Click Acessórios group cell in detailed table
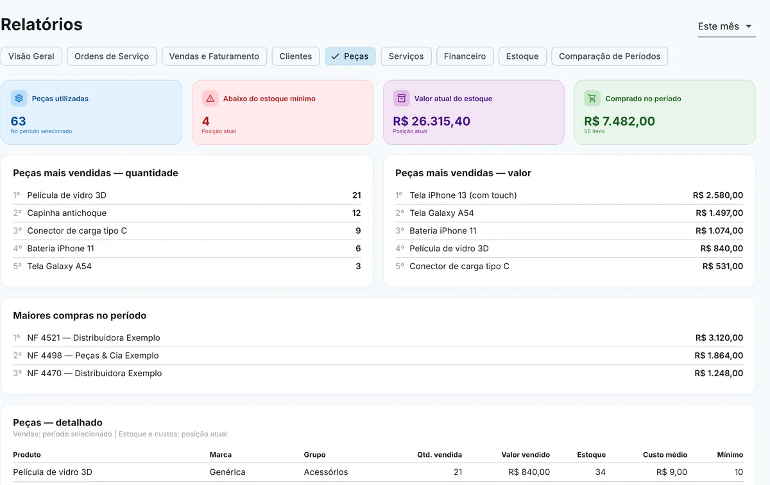770x485 pixels. pos(326,472)
